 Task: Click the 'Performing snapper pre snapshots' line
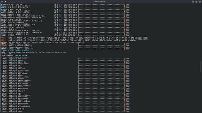tap(33, 52)
